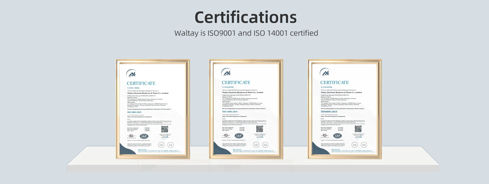Click the CERTIFICATE title on the rightmost framed certificate

[334, 83]
